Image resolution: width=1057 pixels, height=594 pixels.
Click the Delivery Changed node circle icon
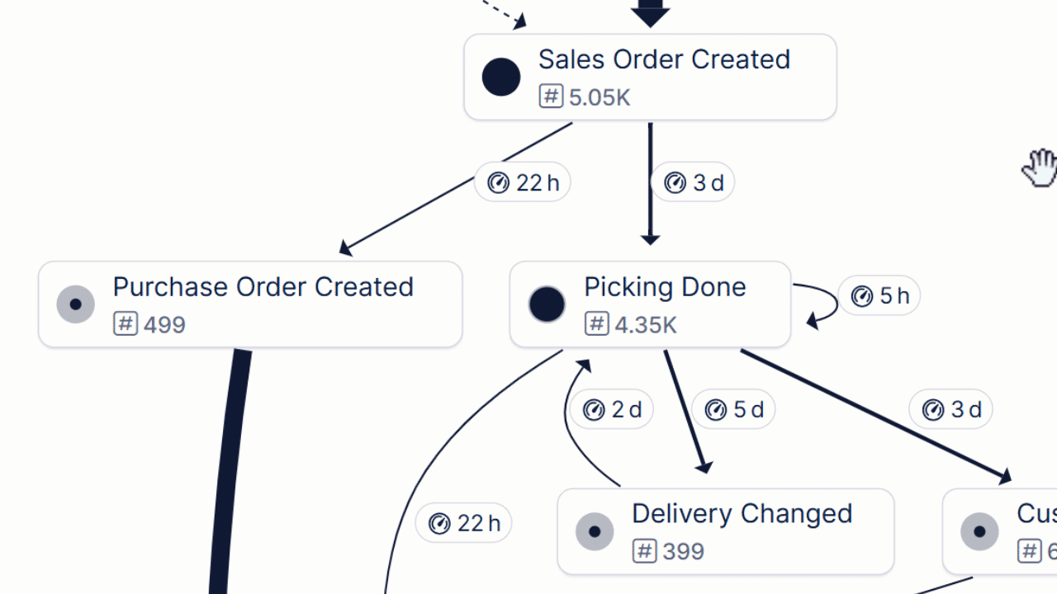pyautogui.click(x=595, y=531)
